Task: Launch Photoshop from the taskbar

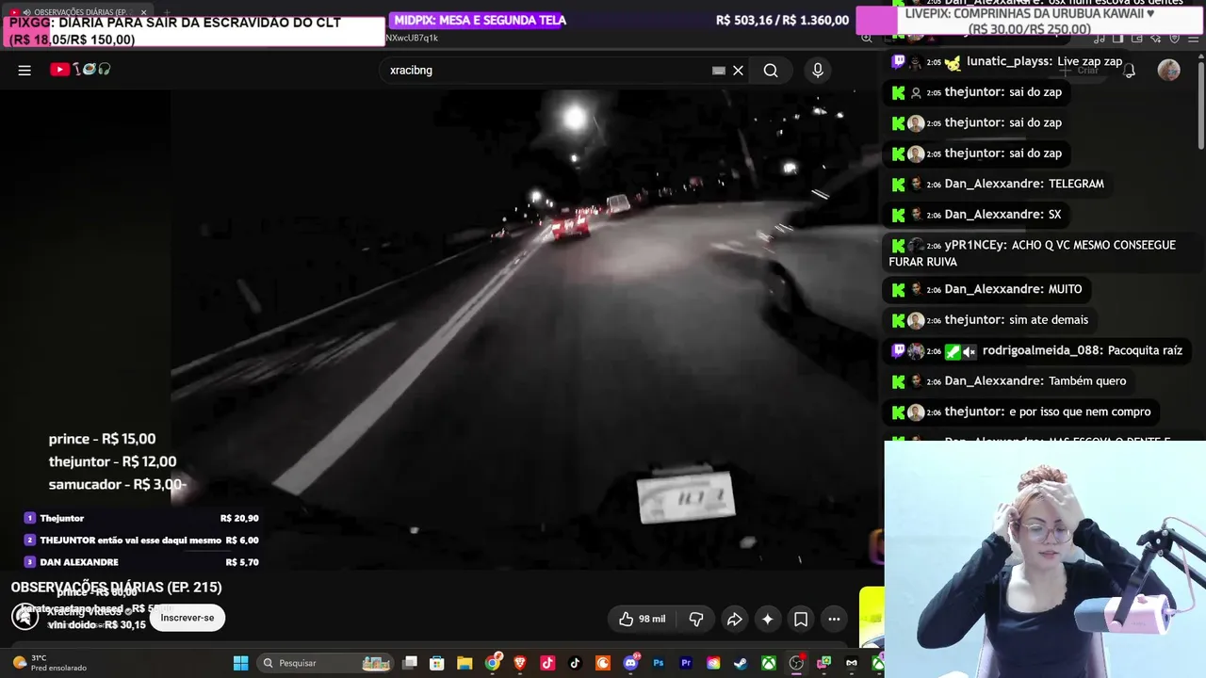Action: (659, 663)
